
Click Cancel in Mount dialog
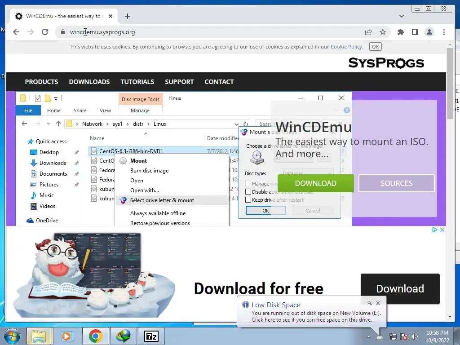pos(313,211)
